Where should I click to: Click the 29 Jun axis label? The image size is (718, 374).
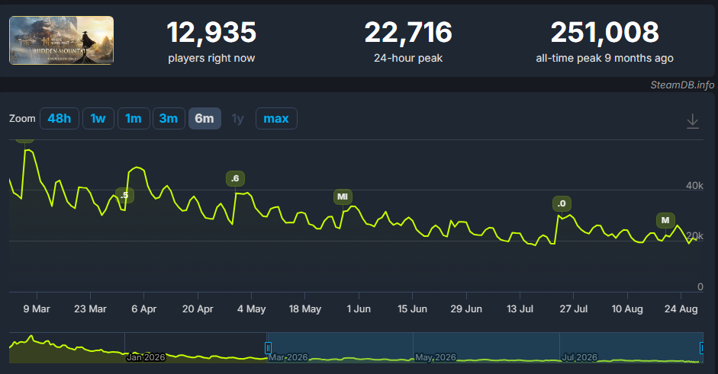tap(466, 308)
